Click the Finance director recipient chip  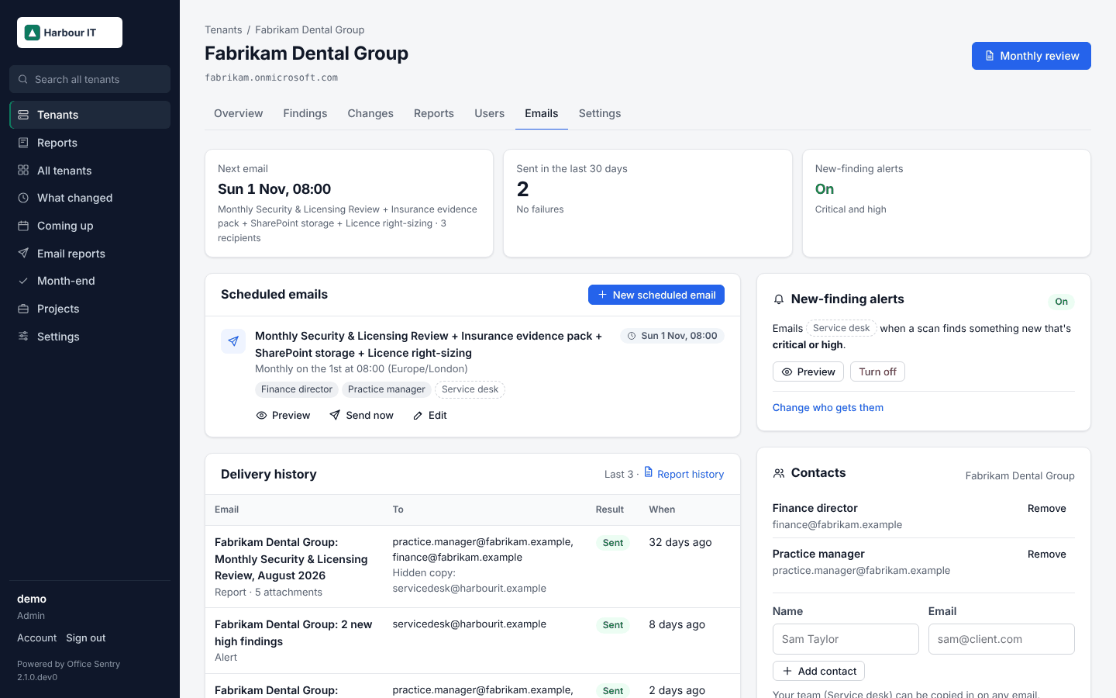click(297, 389)
